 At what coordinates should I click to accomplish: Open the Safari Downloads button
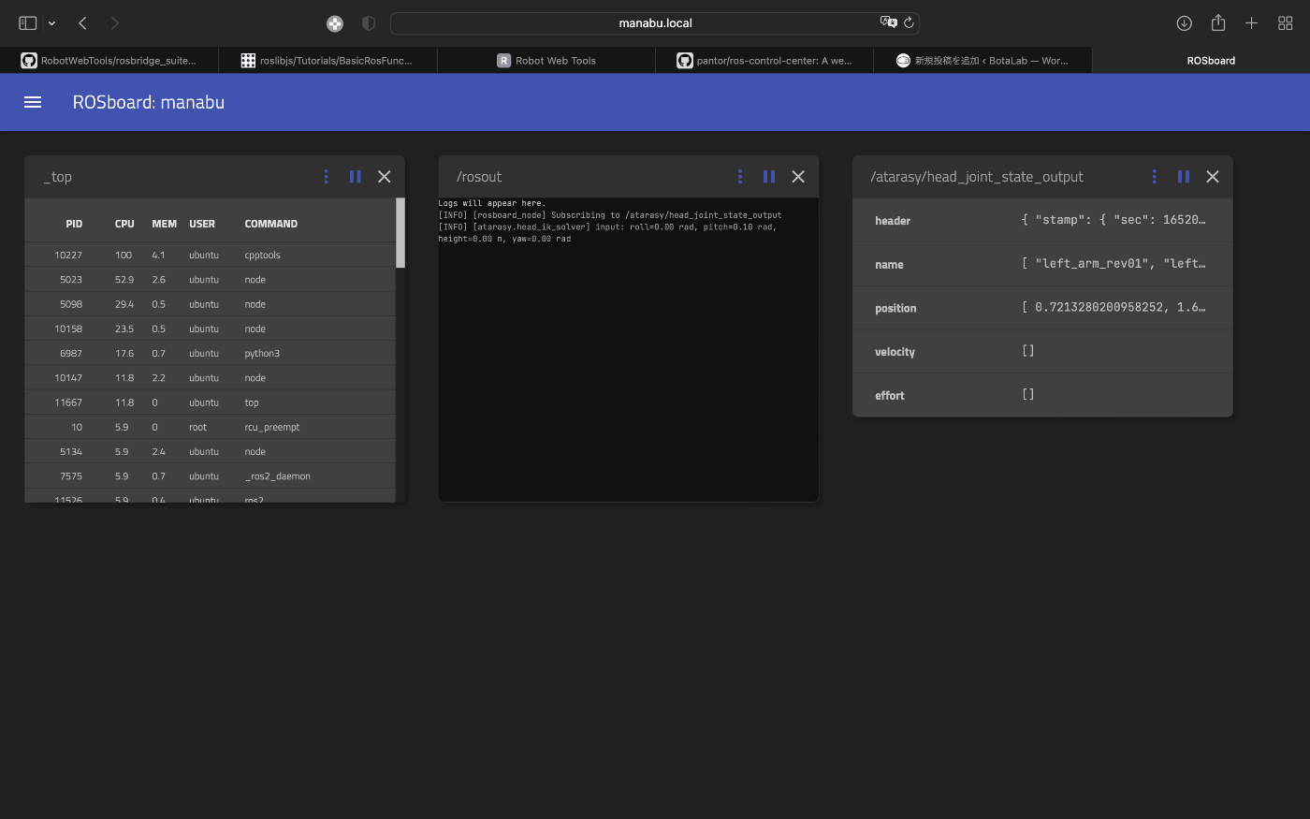1184,22
